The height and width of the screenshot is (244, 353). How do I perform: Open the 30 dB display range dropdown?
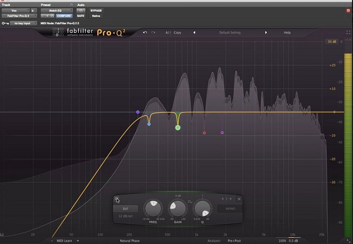(332, 42)
